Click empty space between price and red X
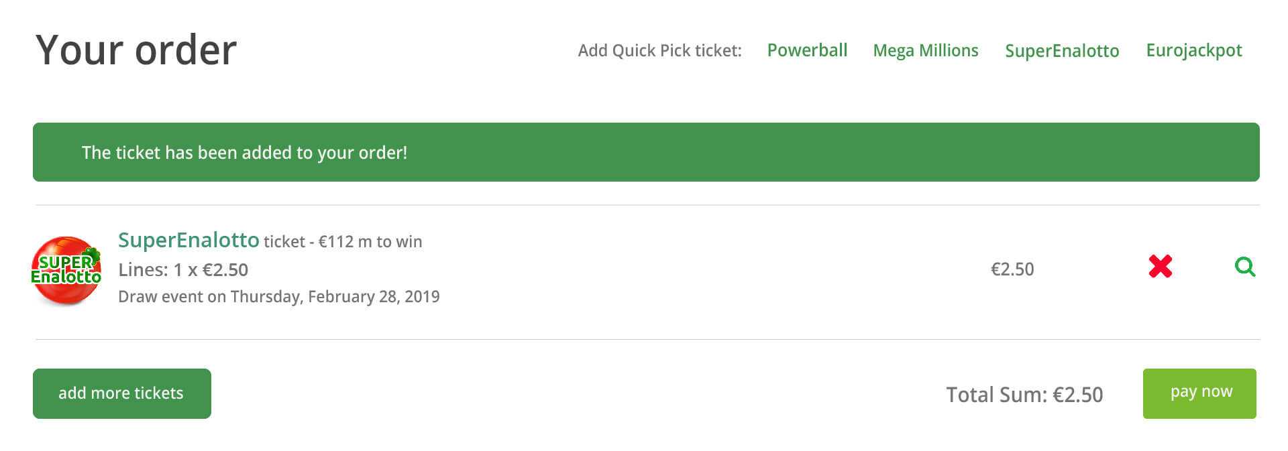1288x451 pixels. [1091, 269]
